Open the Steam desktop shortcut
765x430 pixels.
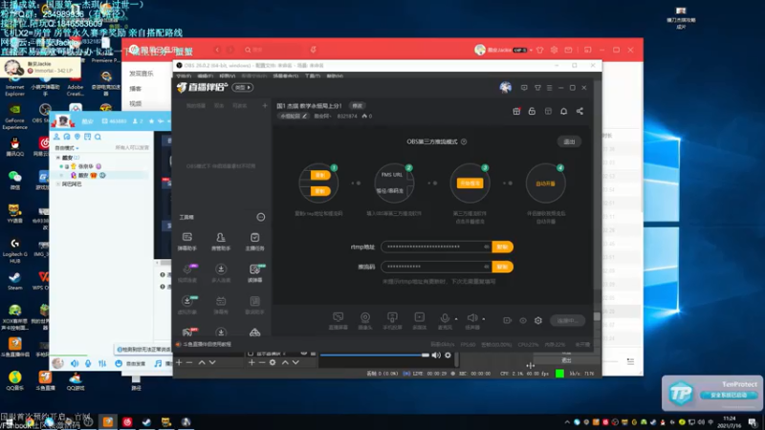click(14, 280)
